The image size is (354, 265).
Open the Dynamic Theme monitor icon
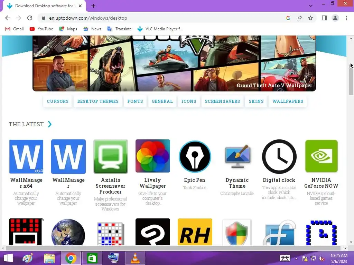tap(237, 156)
